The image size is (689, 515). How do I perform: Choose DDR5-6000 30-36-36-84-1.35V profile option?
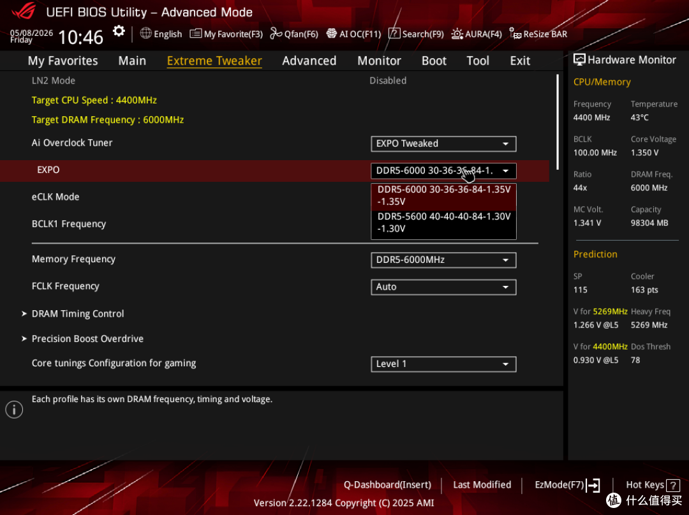(443, 195)
